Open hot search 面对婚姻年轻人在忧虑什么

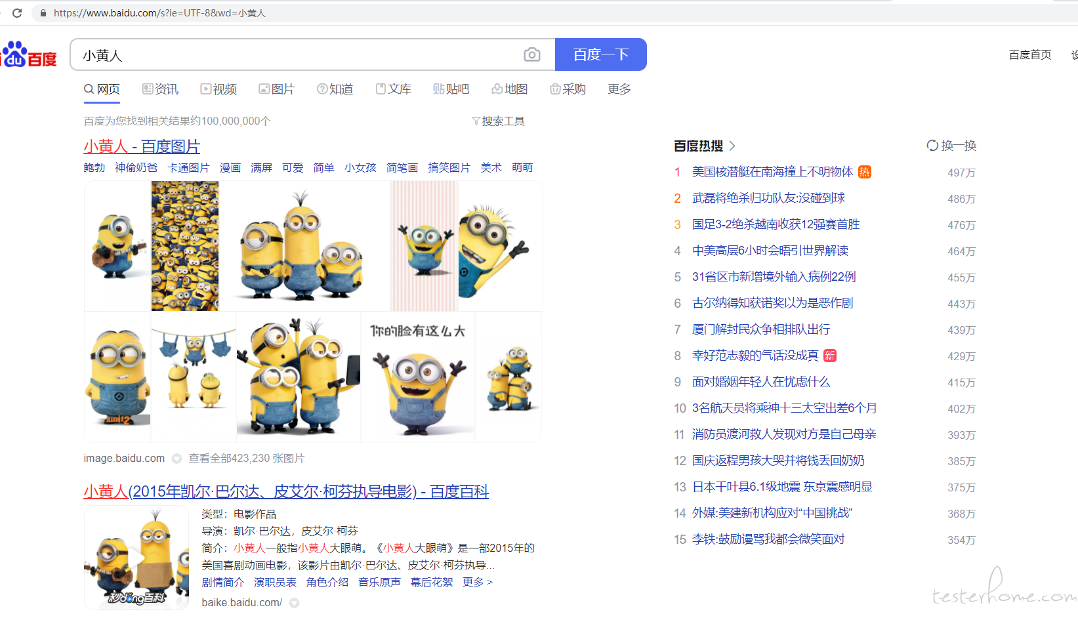(x=761, y=382)
